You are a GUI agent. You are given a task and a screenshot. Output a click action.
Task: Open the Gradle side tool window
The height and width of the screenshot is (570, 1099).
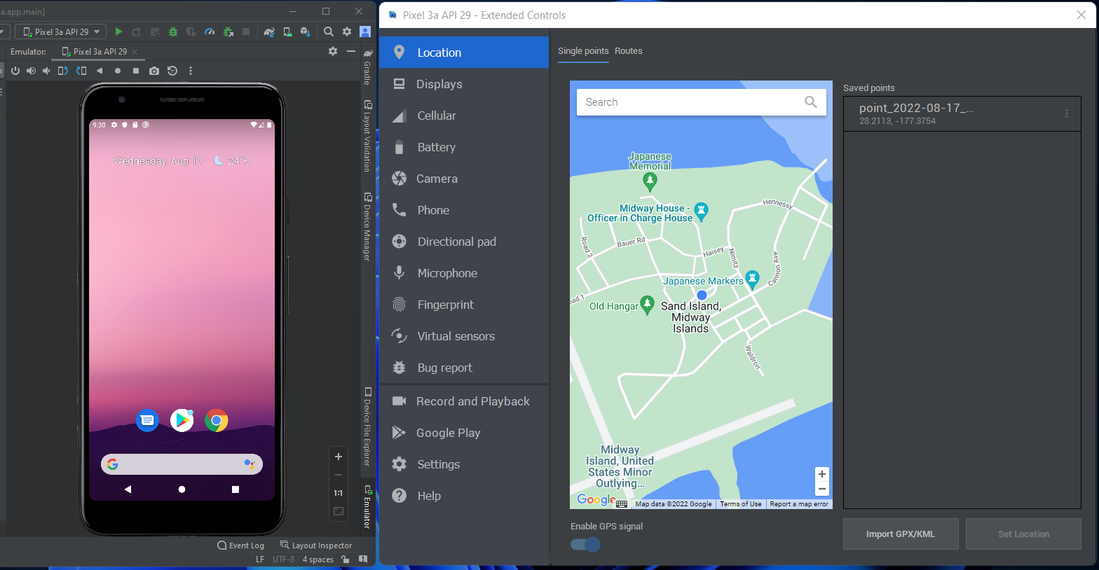click(x=367, y=67)
